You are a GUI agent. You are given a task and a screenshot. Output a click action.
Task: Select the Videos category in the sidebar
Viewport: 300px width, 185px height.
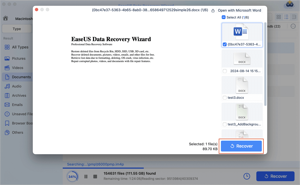(x=16, y=68)
